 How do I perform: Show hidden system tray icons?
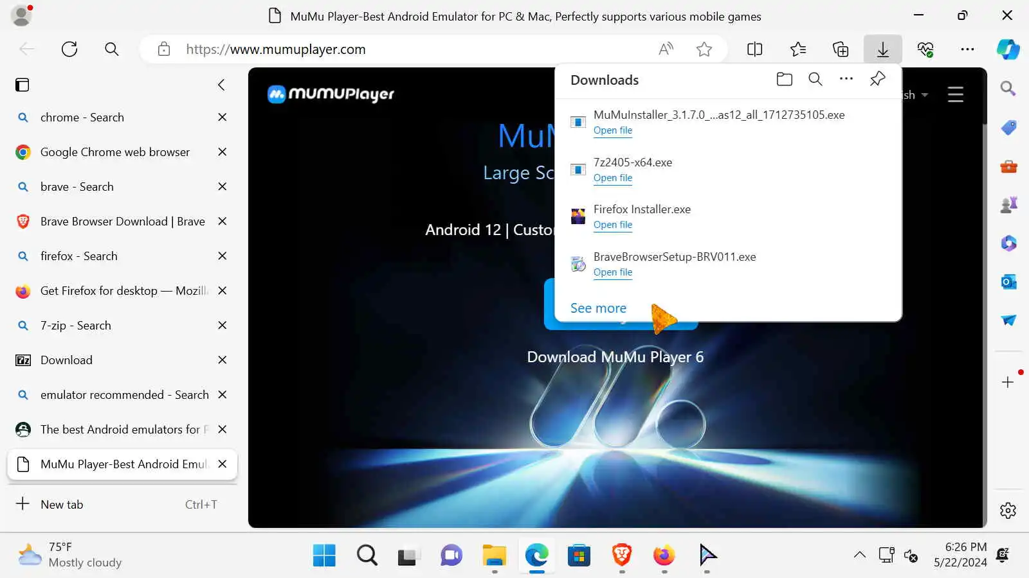(x=859, y=555)
